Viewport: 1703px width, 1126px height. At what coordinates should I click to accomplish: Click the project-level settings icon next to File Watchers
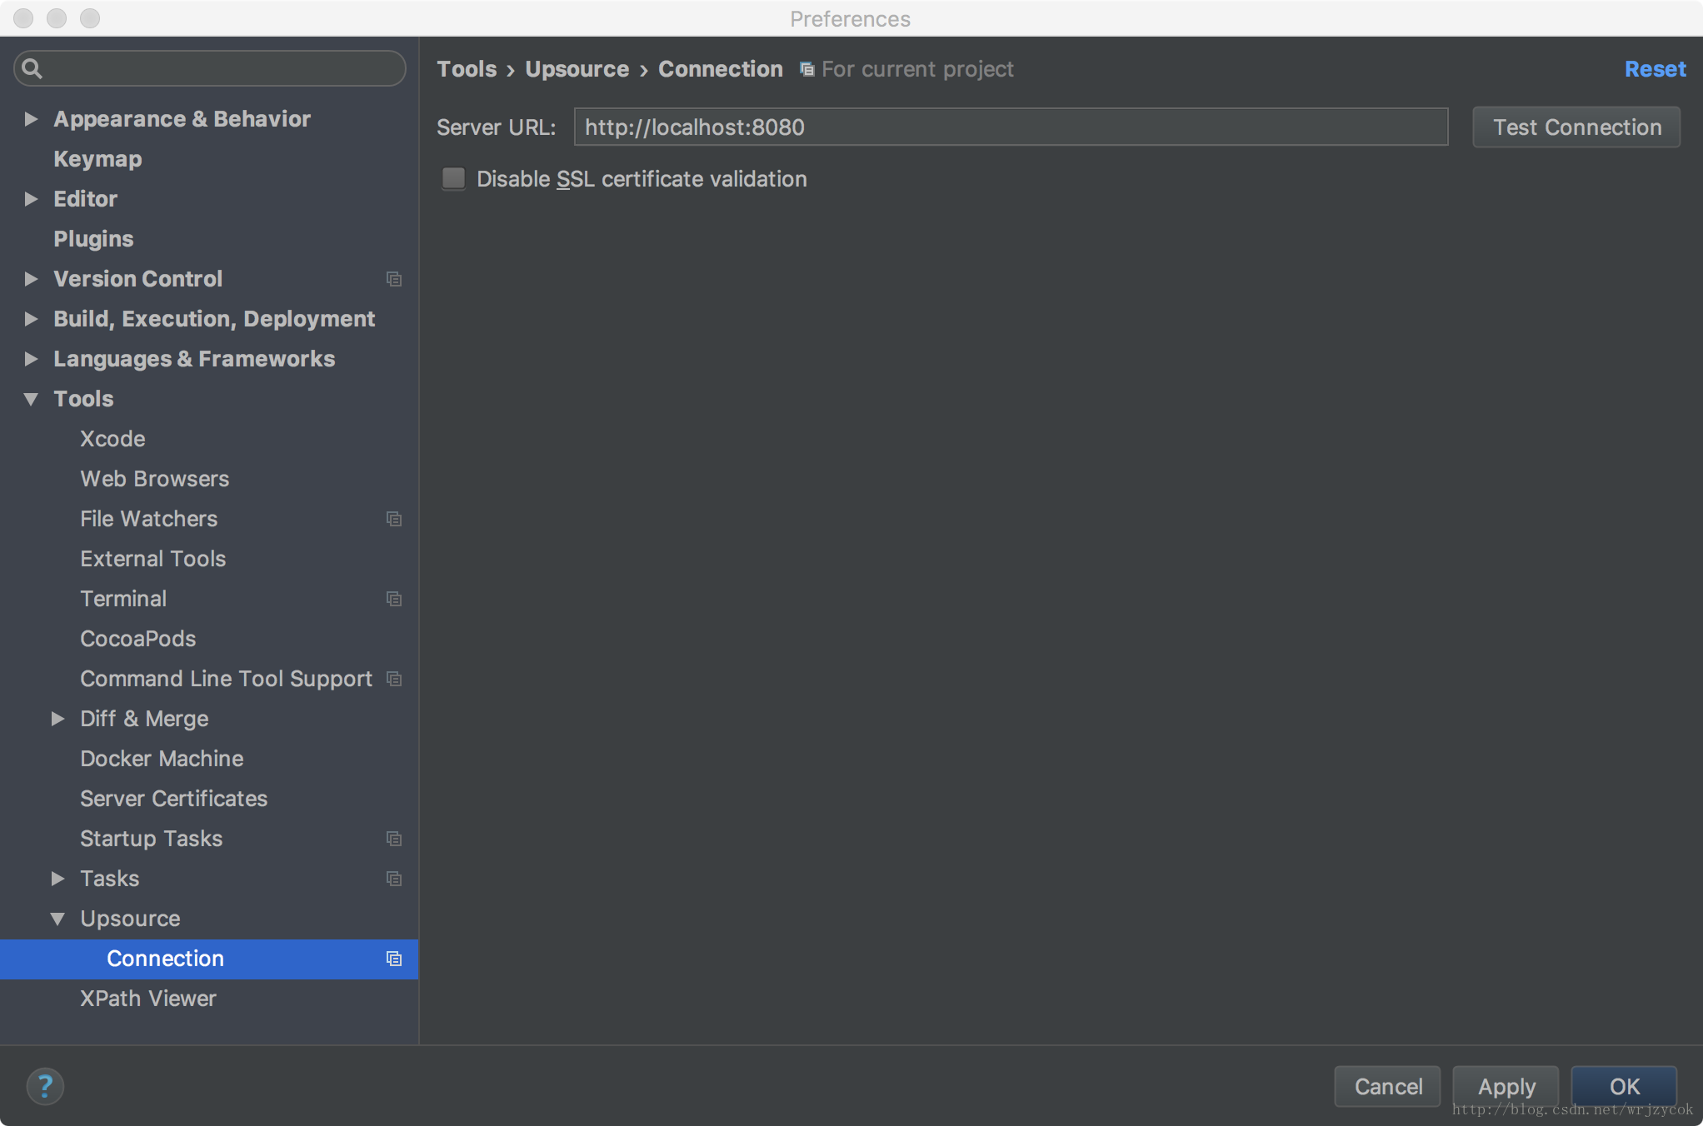pyautogui.click(x=393, y=516)
